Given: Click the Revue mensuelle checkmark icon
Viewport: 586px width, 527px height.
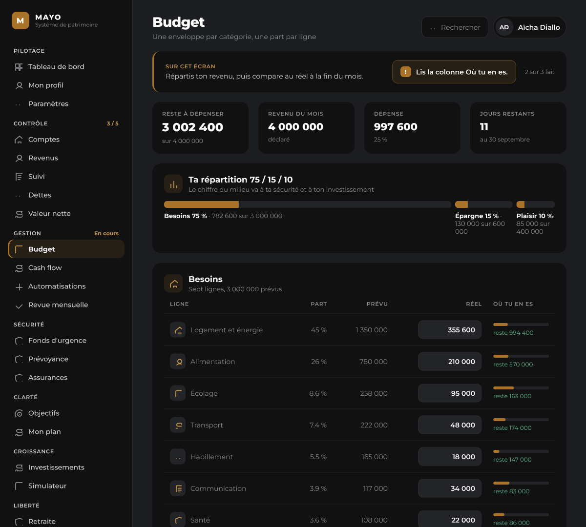Looking at the screenshot, I should 19,305.
